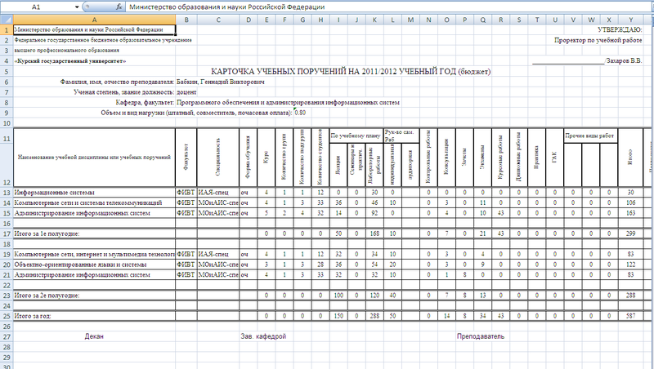Click the Прочие виды работ header
The height and width of the screenshot is (369, 654).
[x=590, y=136]
